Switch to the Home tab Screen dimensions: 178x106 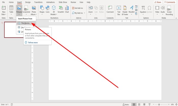pos(11,2)
